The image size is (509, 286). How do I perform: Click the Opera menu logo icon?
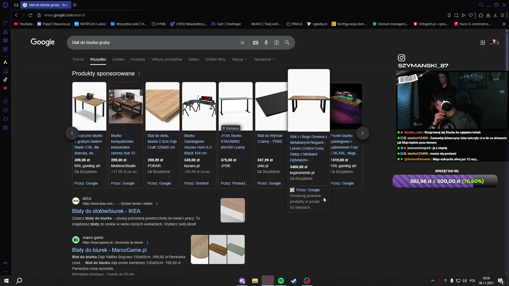click(5, 5)
